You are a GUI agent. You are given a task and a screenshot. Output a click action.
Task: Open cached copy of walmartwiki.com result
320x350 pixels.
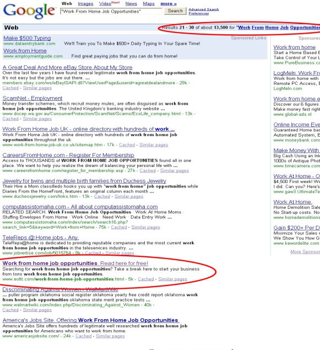click(x=10, y=310)
